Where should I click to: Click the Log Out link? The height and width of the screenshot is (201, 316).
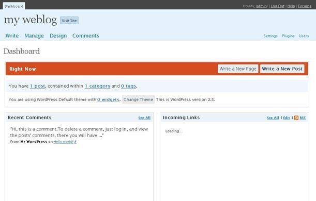(278, 6)
